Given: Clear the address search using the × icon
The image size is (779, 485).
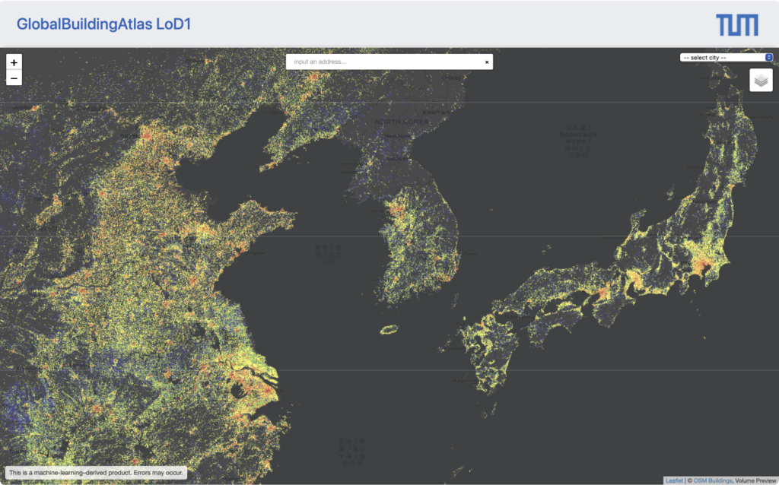Looking at the screenshot, I should [486, 62].
